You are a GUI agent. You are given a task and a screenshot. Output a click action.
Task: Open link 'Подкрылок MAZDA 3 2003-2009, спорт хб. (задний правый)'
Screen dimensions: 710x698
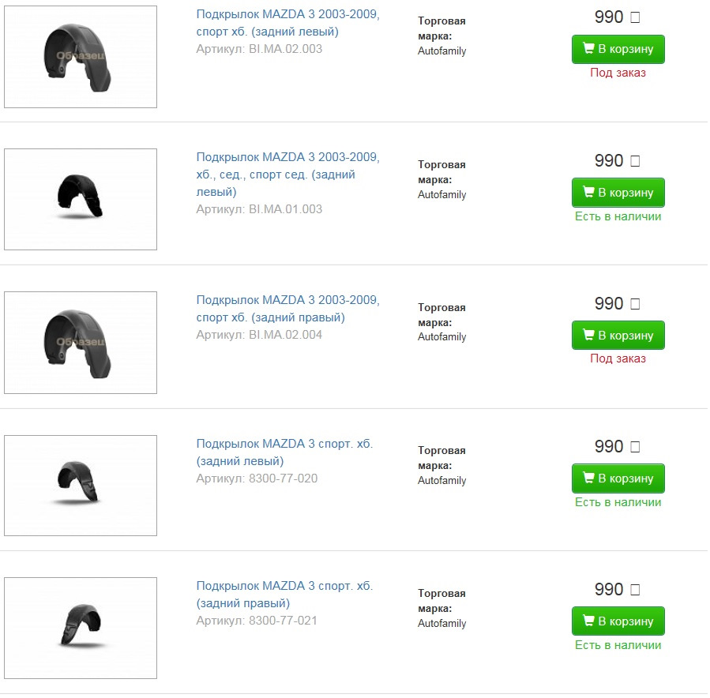click(287, 309)
